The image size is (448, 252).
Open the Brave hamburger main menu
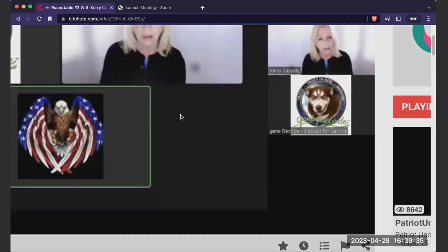(428, 19)
